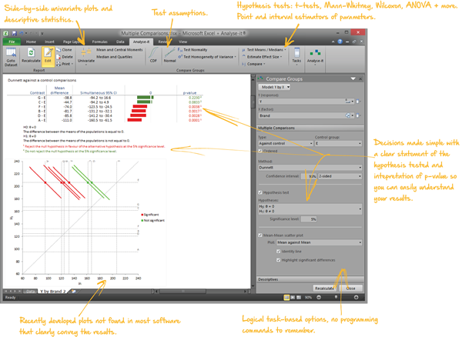The width and height of the screenshot is (462, 337).
Task: Click the Normal plot icon
Action: coord(169,55)
